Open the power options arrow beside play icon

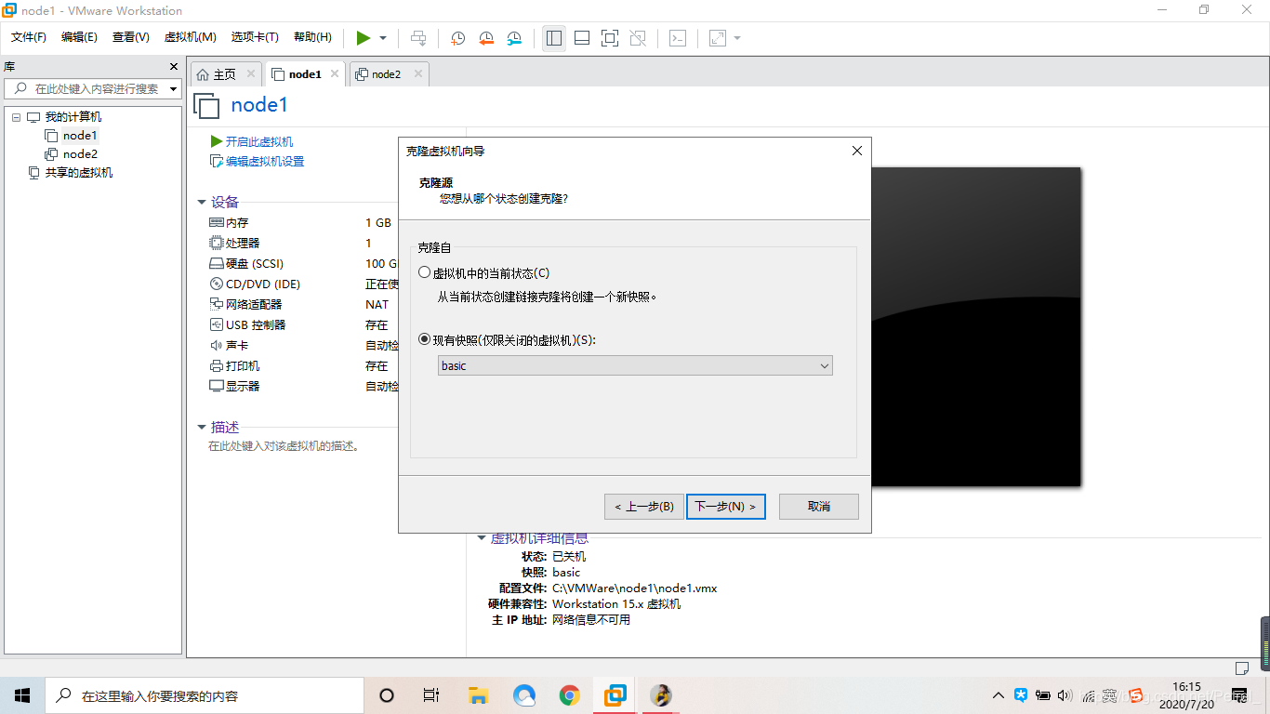point(383,38)
